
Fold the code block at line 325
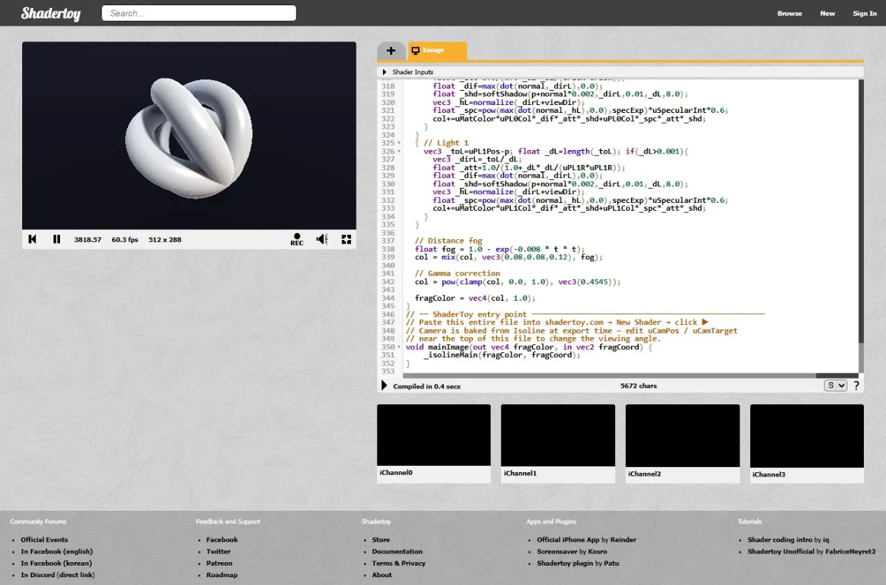(x=399, y=143)
